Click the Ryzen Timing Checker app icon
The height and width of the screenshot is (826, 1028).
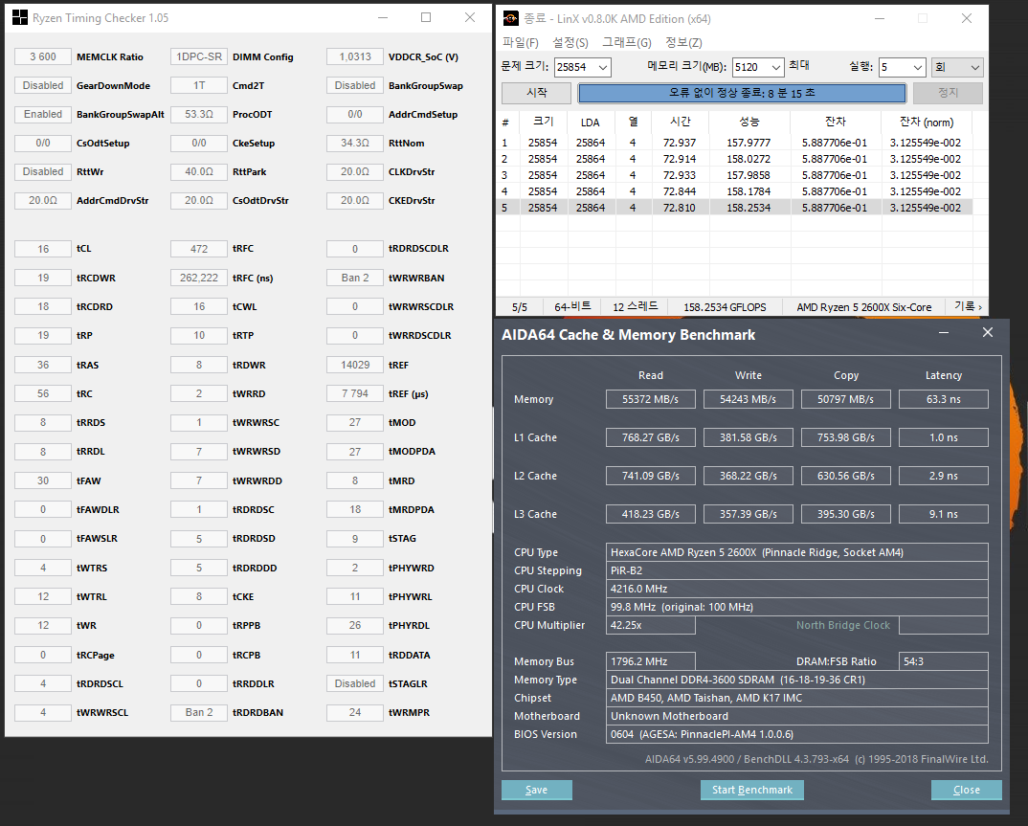[20, 17]
